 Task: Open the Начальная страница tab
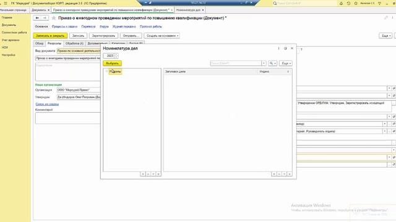click(13, 10)
